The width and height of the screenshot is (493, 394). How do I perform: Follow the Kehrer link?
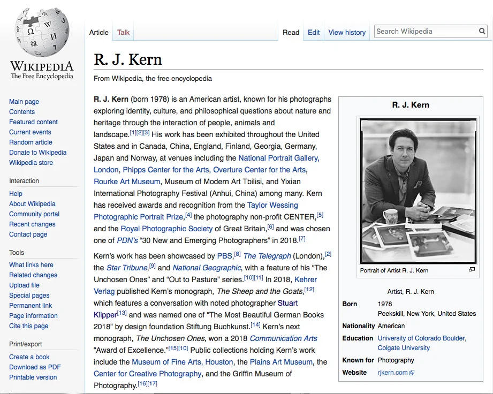pos(306,279)
